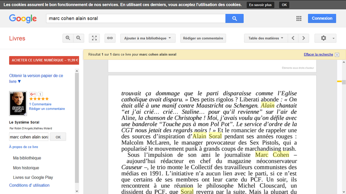Click highlighted 'Cohen' in the text

coord(281,155)
